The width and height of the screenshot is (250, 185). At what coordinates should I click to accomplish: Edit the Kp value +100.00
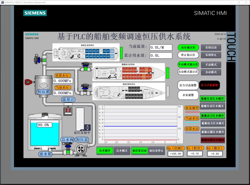(x=175, y=154)
